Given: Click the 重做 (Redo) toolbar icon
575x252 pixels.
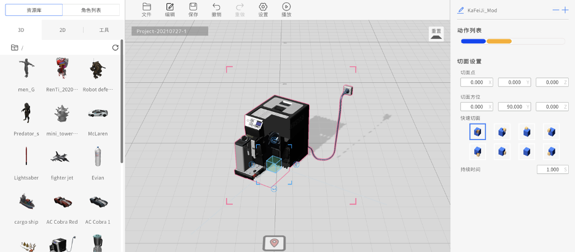Looking at the screenshot, I should pyautogui.click(x=240, y=10).
